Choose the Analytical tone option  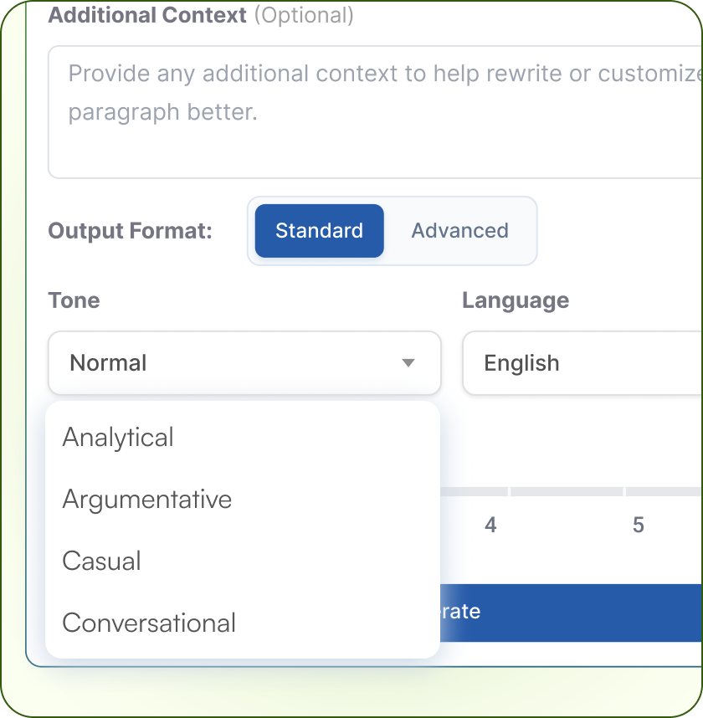[x=118, y=438]
